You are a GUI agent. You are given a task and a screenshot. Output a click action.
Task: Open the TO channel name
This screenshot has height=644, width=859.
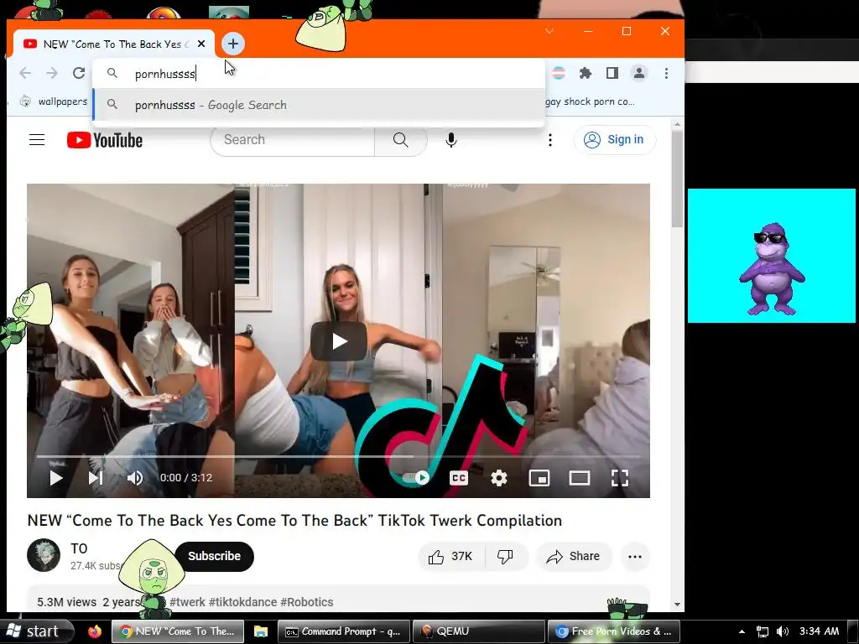tap(79, 548)
